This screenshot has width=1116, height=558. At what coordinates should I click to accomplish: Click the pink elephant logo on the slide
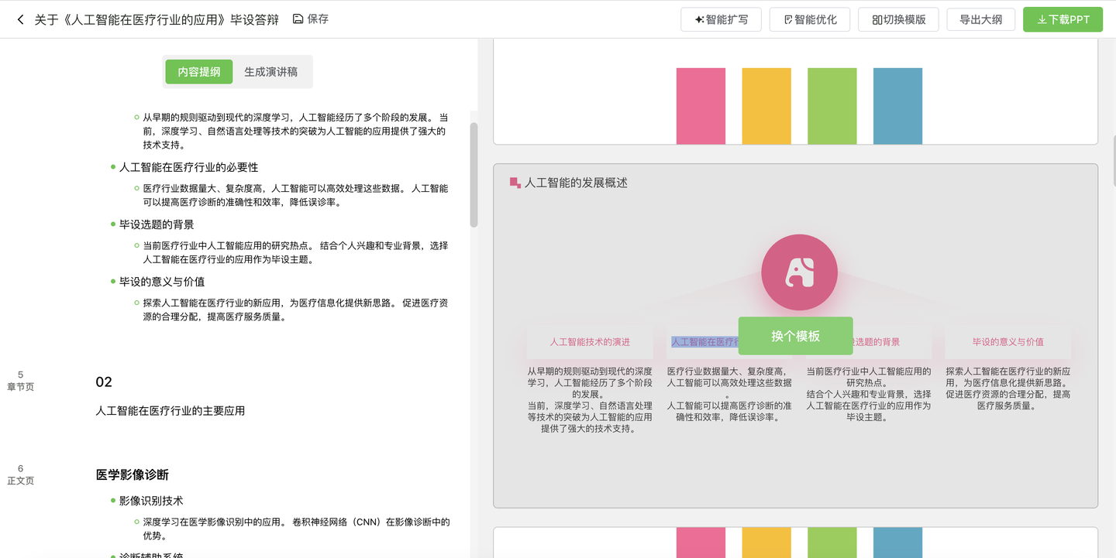[x=799, y=272]
